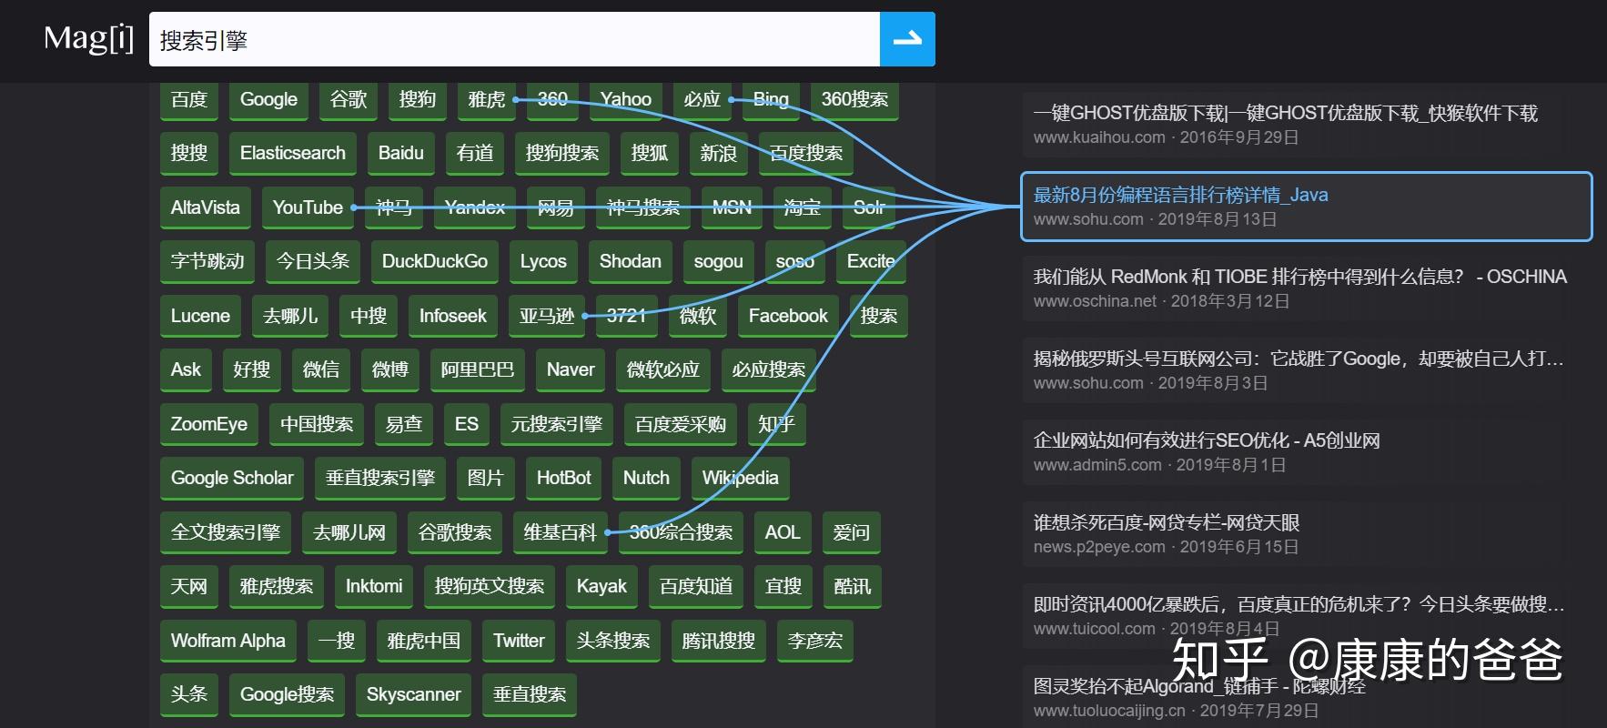This screenshot has width=1607, height=728.
Task: Select the sogou tag
Action: coord(719,262)
